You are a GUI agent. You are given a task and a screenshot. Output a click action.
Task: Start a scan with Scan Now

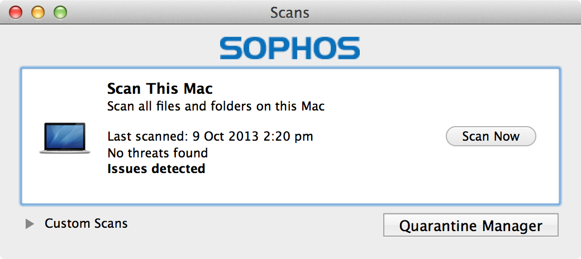click(490, 136)
